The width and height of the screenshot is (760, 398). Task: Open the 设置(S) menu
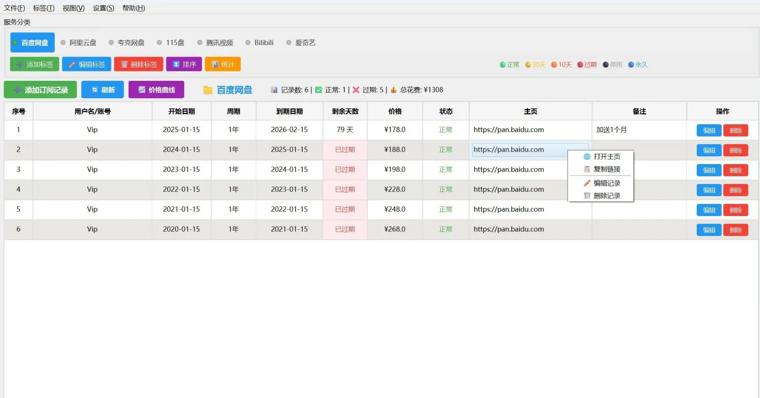point(103,8)
